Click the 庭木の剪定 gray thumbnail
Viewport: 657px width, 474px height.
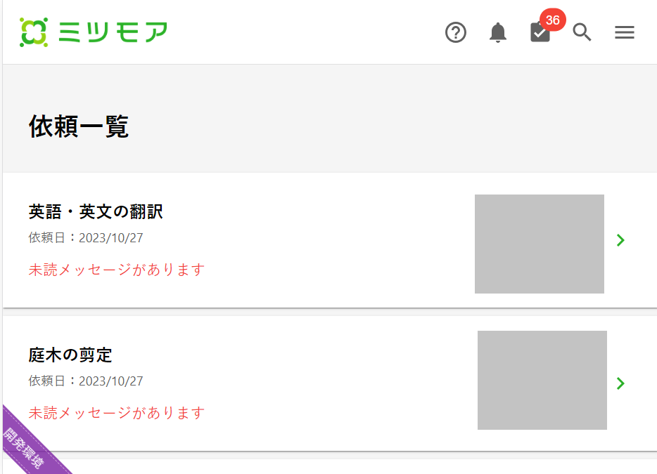pyautogui.click(x=542, y=380)
